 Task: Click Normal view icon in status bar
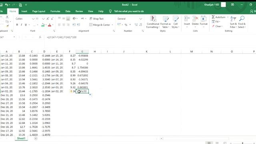point(209,143)
